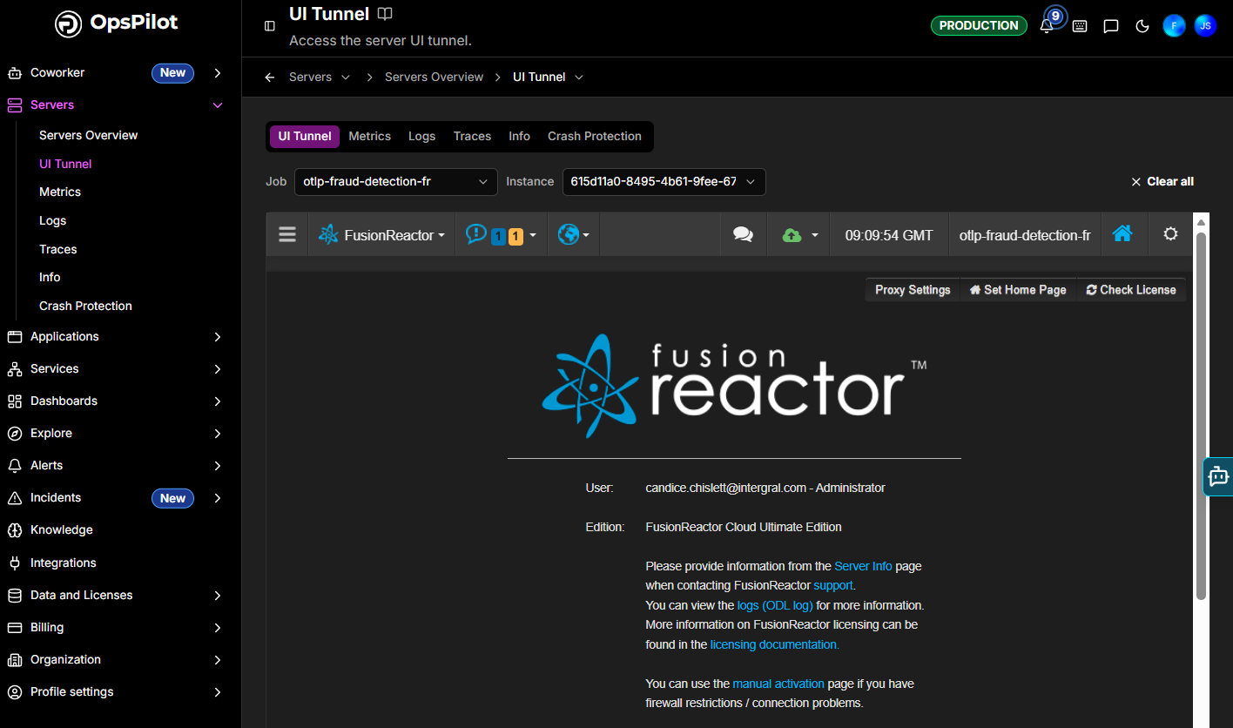
Task: Collapse the Servers sidebar section
Action: 218,105
